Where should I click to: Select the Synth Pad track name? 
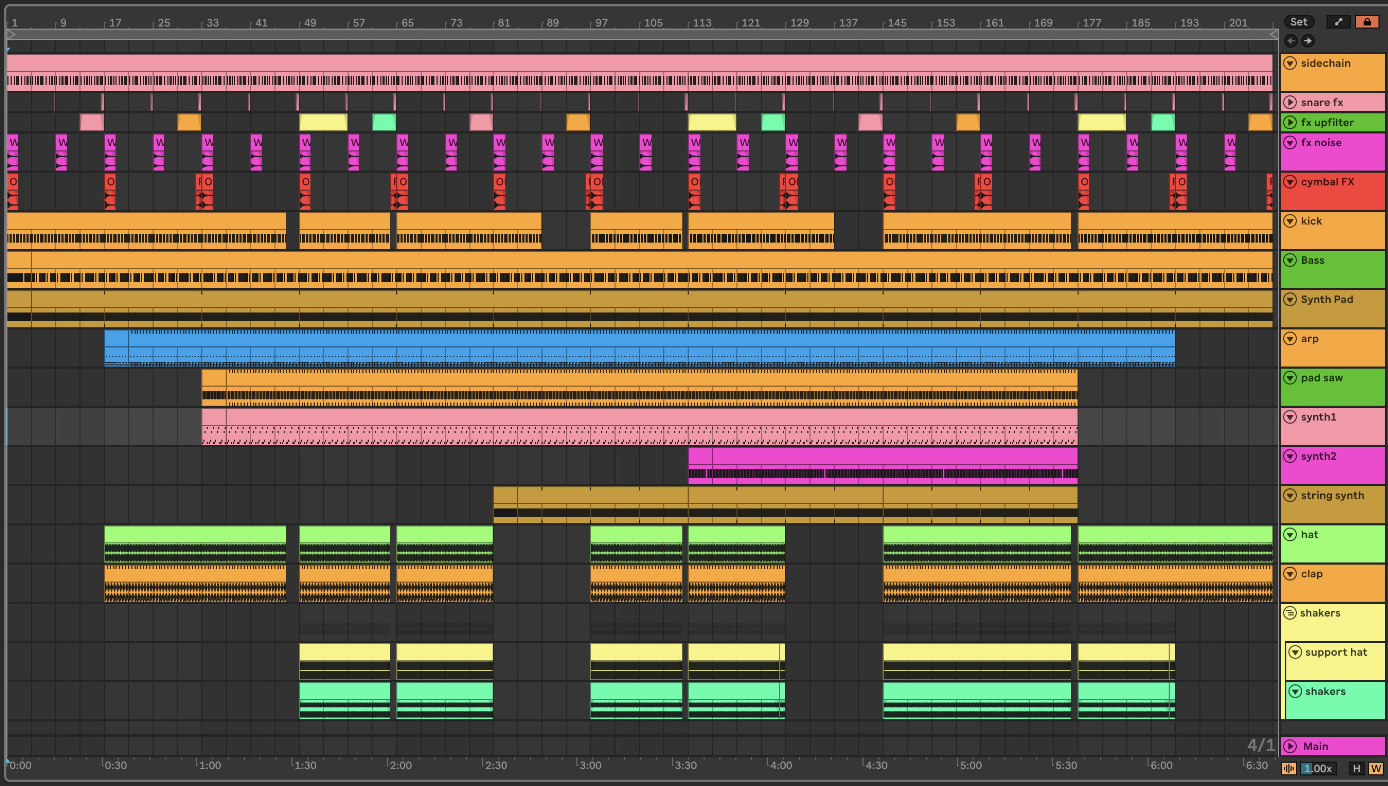coord(1327,300)
